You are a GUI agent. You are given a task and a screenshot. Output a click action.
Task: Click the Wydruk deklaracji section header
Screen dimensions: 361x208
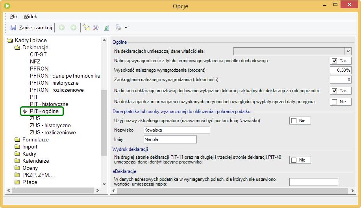tap(130, 149)
